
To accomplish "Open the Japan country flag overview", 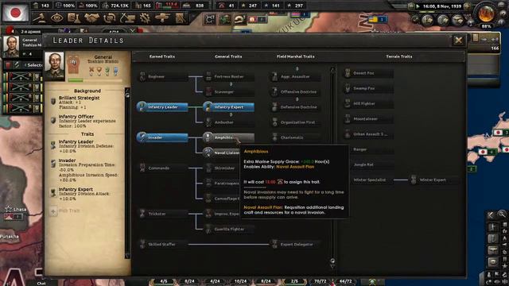I will (x=15, y=13).
